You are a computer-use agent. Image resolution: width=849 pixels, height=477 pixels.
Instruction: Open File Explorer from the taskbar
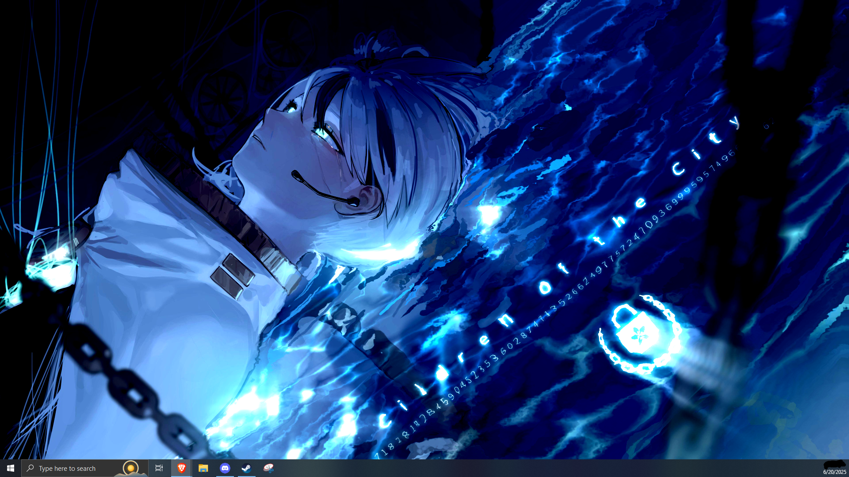point(203,468)
